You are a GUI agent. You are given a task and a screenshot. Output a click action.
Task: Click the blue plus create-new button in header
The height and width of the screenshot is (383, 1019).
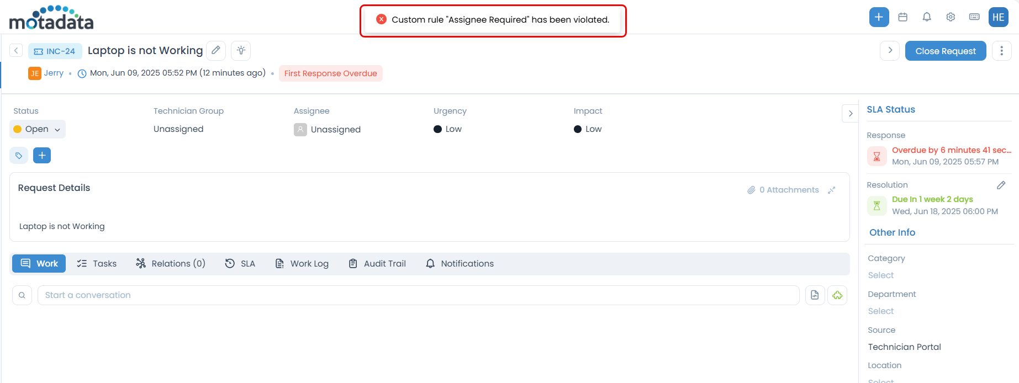(879, 17)
